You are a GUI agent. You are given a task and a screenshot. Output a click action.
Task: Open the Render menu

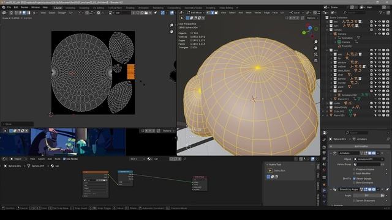[x=24, y=7]
